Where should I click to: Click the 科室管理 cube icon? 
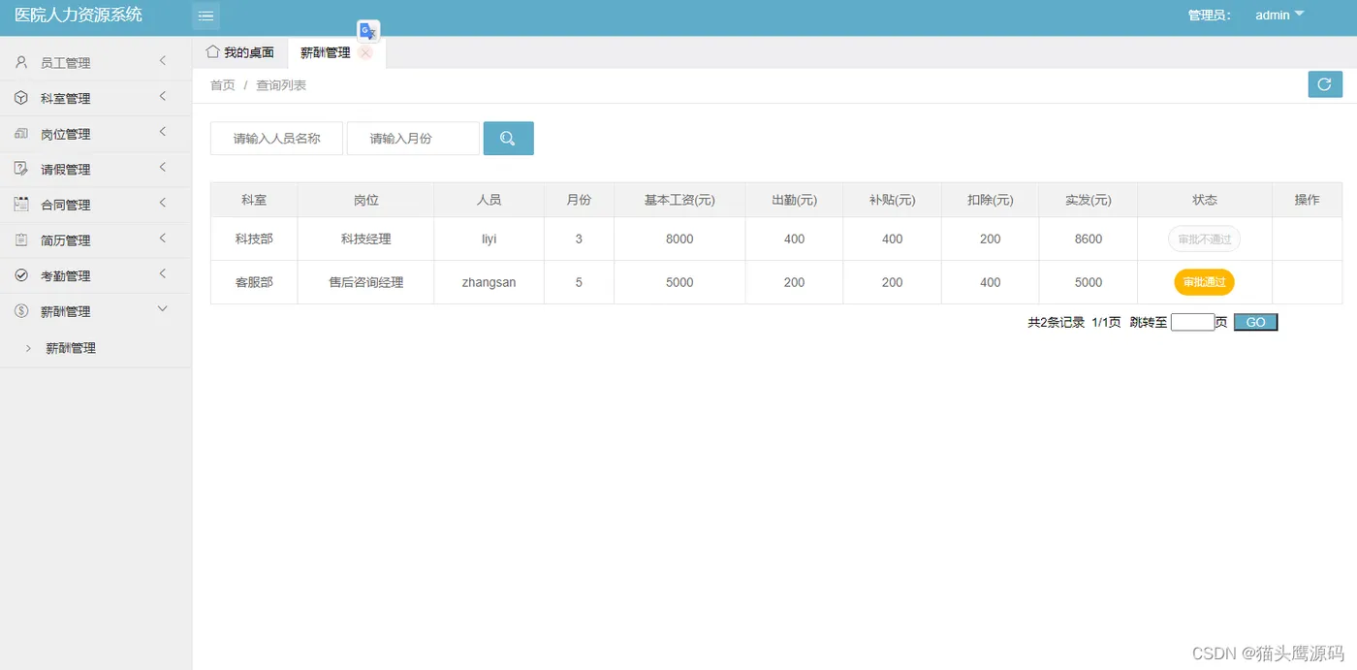pyautogui.click(x=21, y=98)
